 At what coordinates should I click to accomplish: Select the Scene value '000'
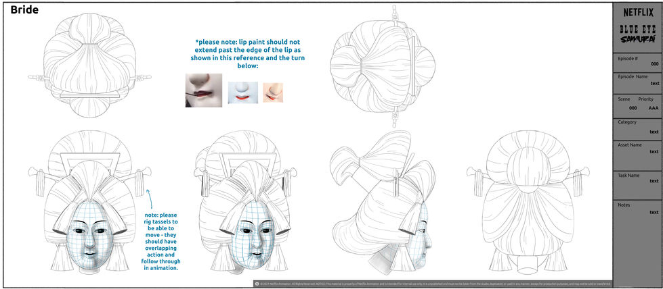[633, 108]
